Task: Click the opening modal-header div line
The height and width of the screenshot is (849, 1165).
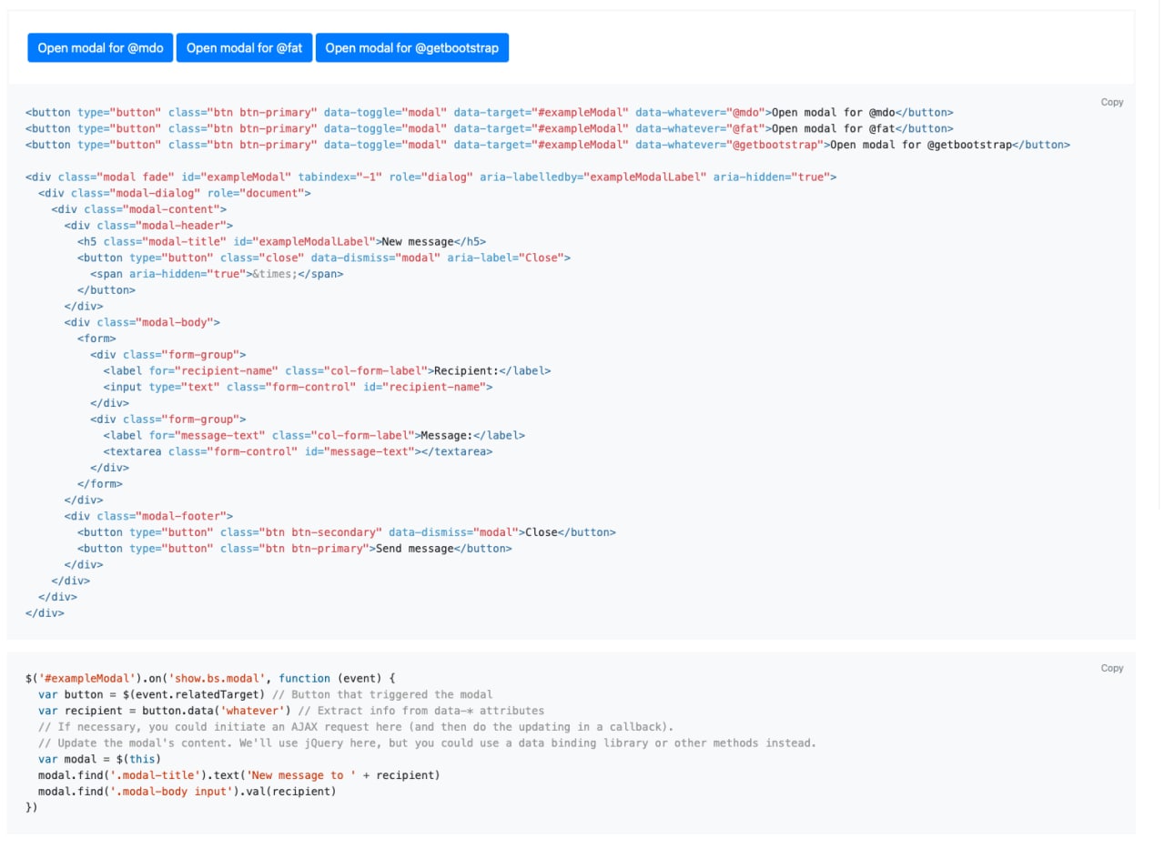Action: 148,226
